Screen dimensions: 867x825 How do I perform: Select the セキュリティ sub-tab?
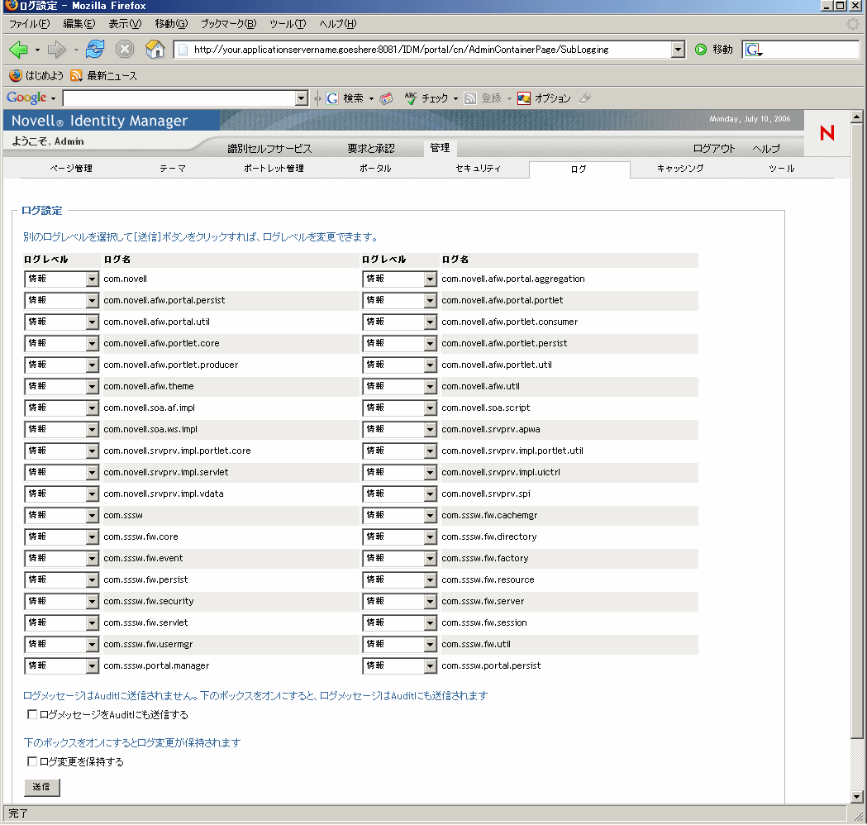click(x=479, y=168)
